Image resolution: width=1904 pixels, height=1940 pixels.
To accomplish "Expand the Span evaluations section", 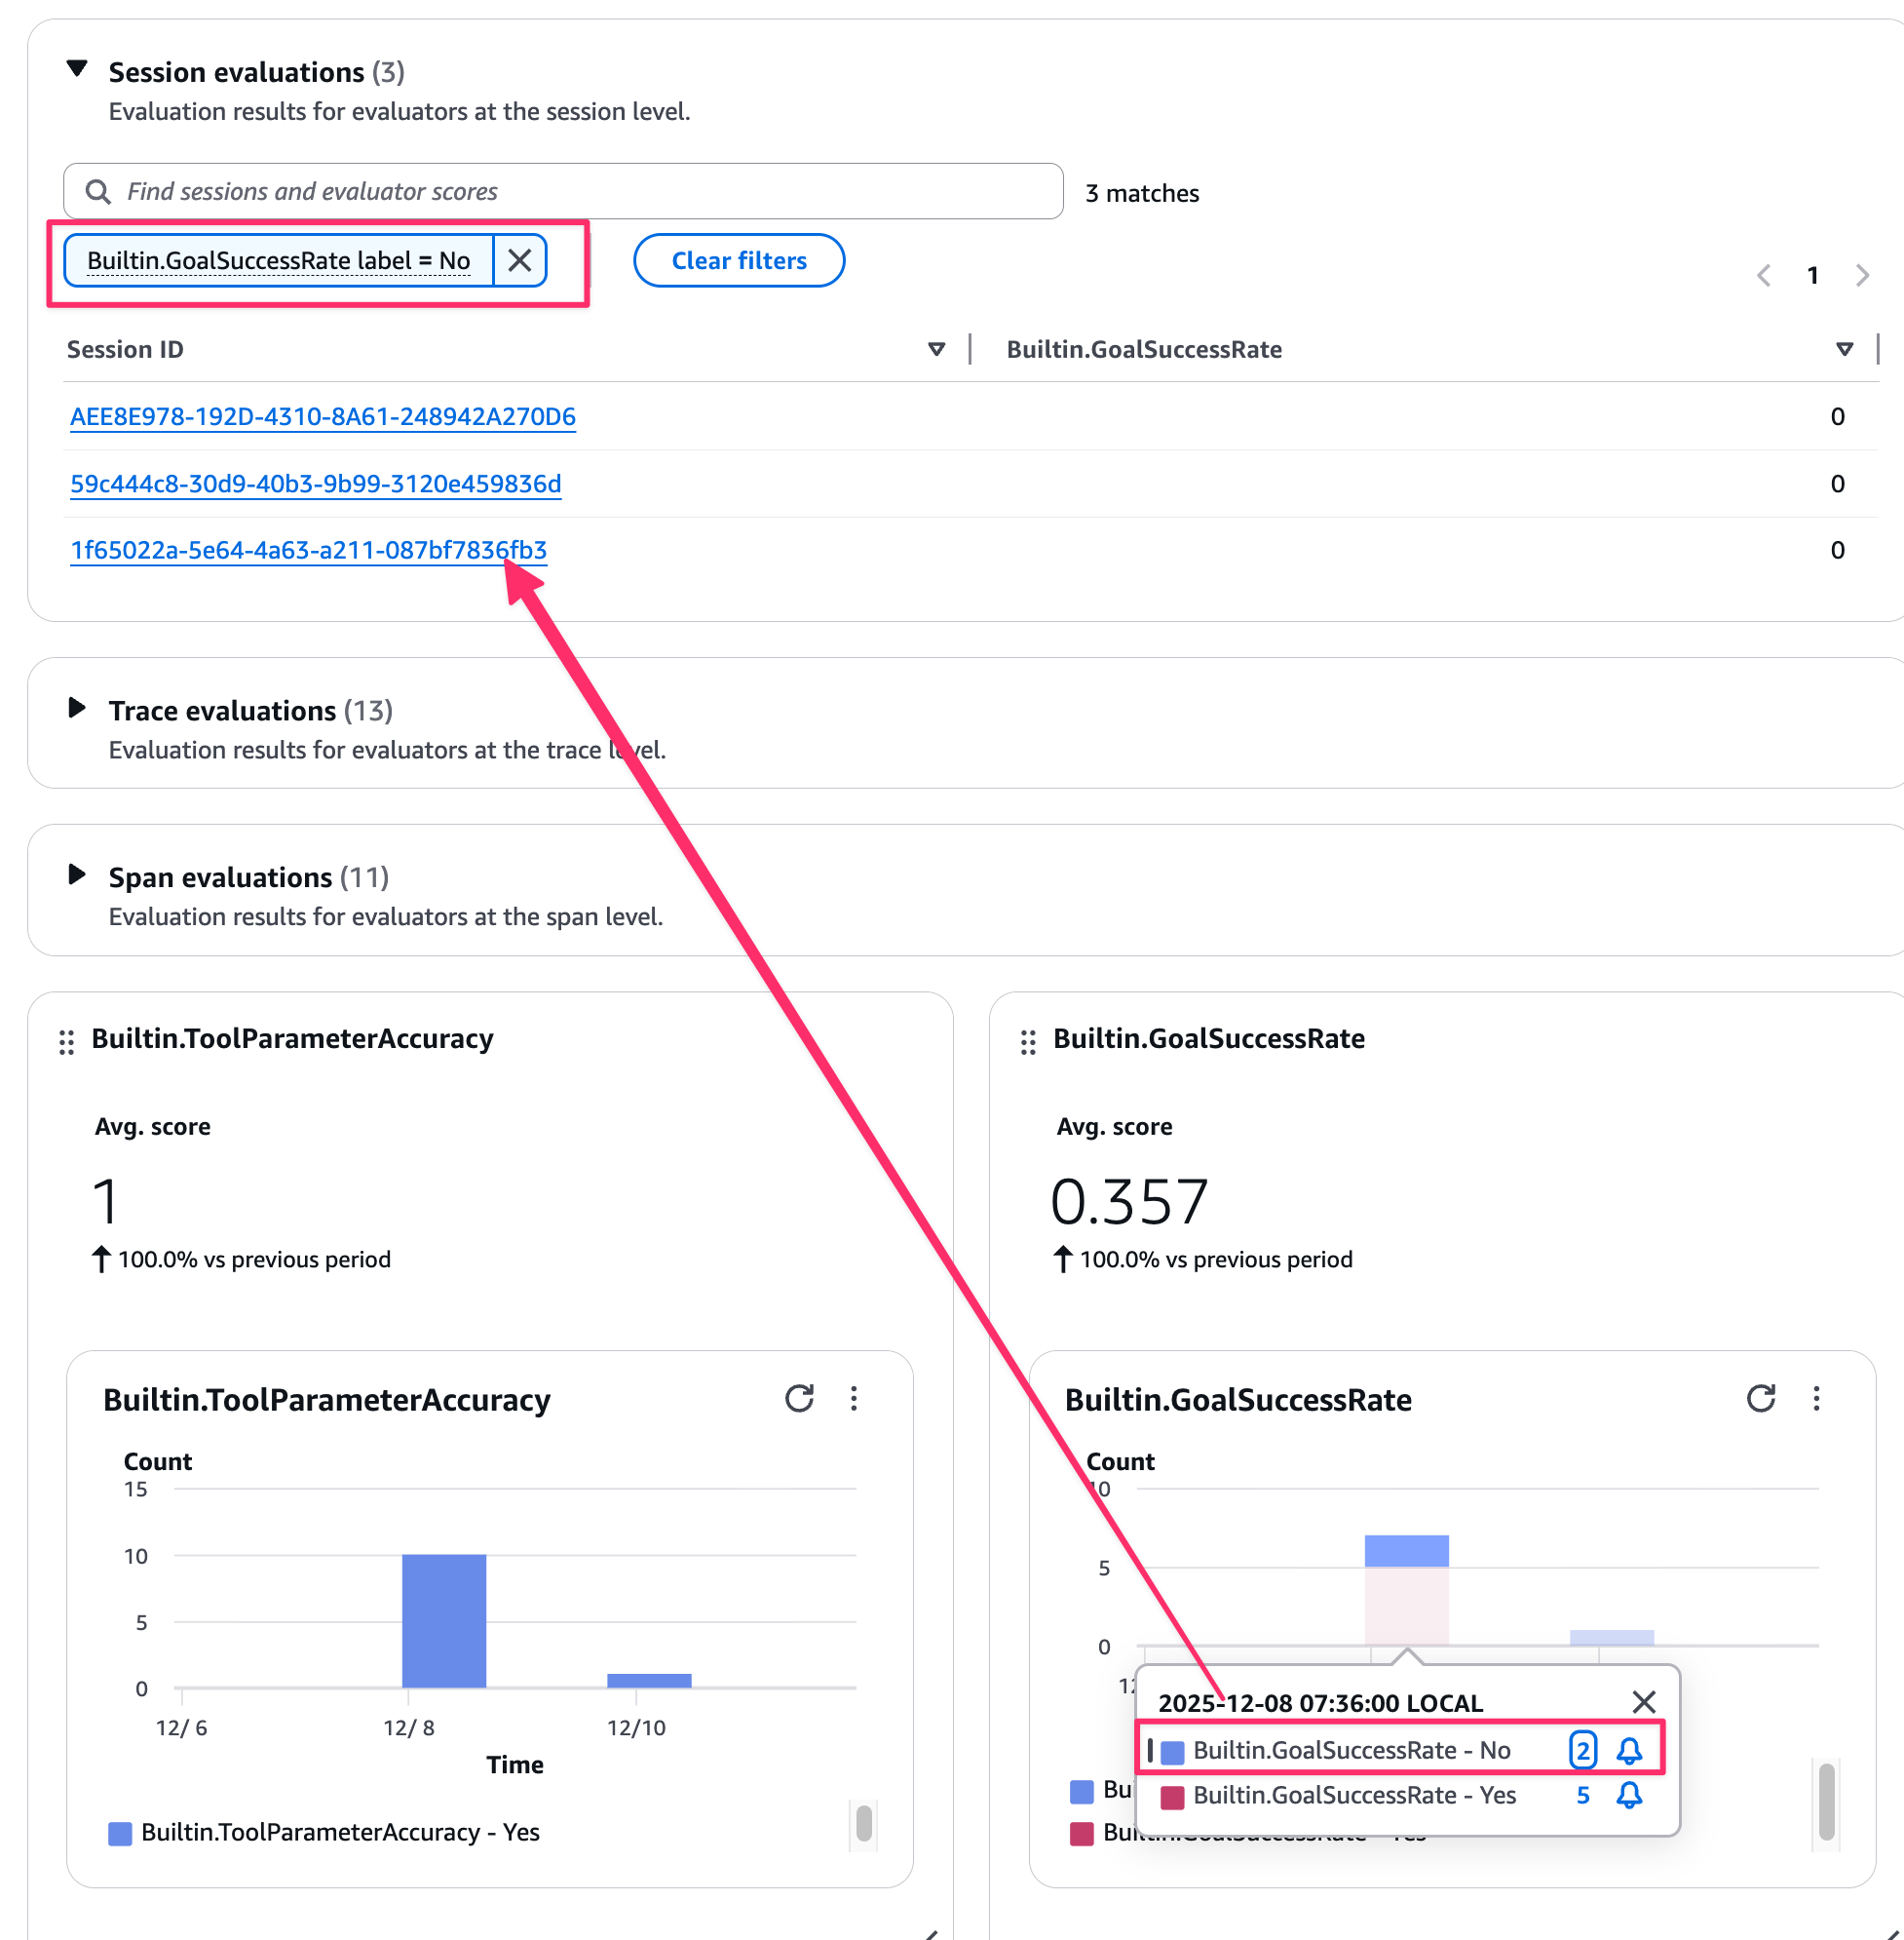I will coord(77,874).
